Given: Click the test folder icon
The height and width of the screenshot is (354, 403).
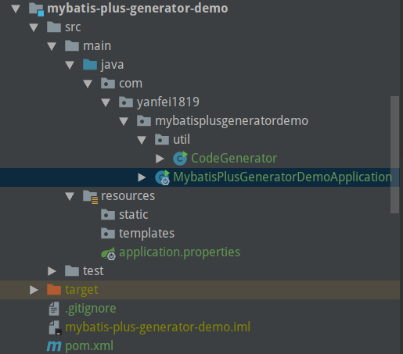Looking at the screenshot, I should [72, 271].
